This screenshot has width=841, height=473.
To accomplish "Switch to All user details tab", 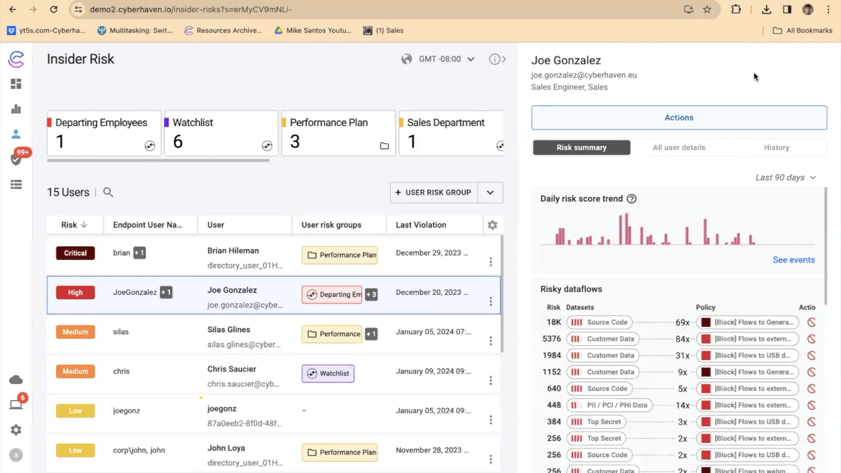I will pyautogui.click(x=679, y=148).
